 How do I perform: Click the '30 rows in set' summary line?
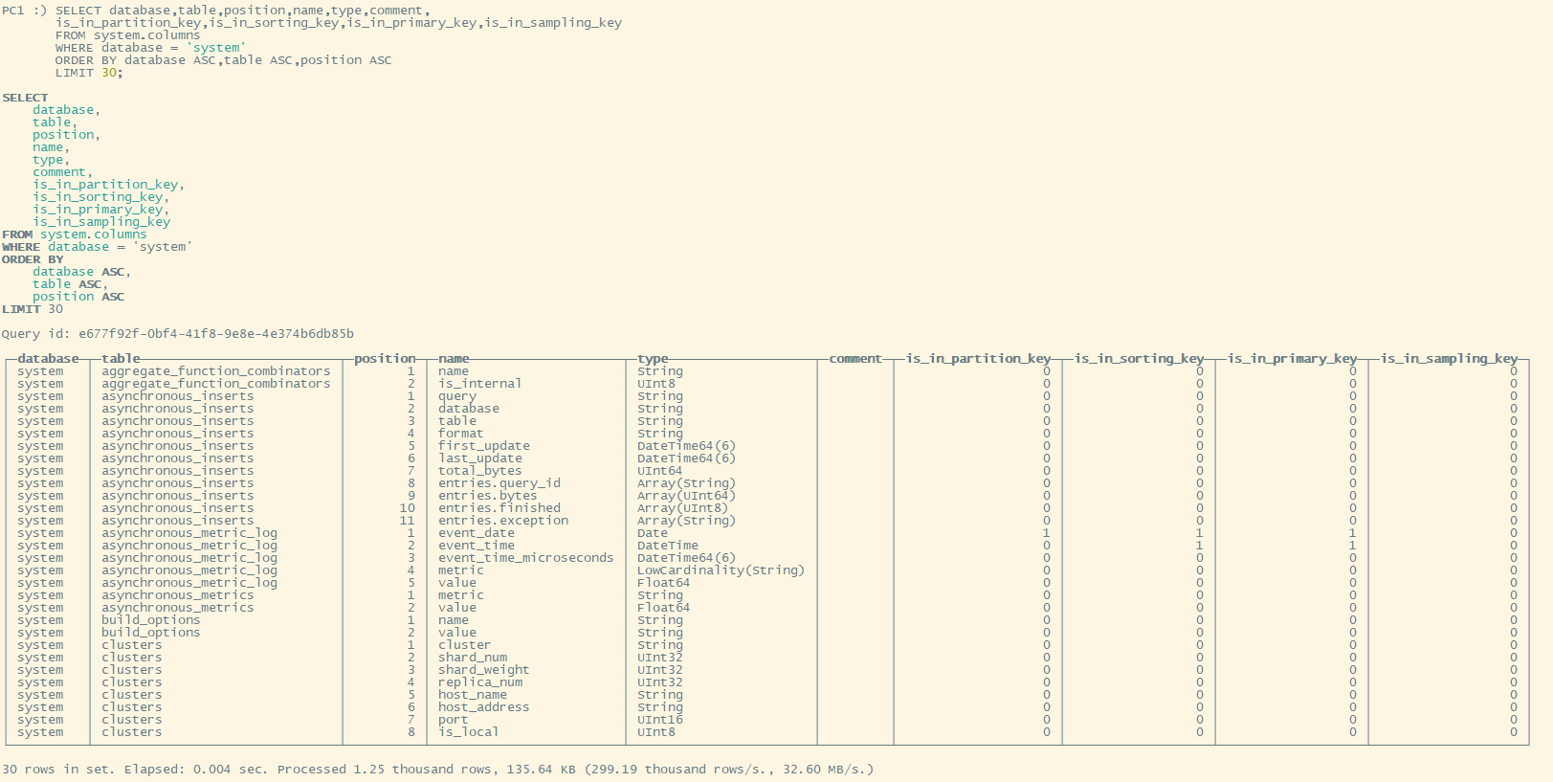437,770
